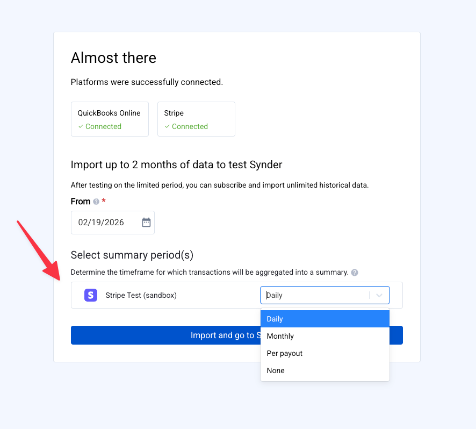The height and width of the screenshot is (429, 476).
Task: Click the From field label
Action: pyautogui.click(x=81, y=202)
